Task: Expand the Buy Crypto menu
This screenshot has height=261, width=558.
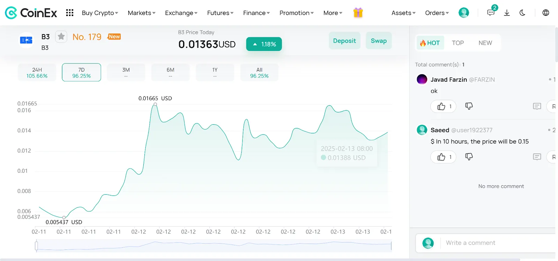Action: click(x=100, y=13)
